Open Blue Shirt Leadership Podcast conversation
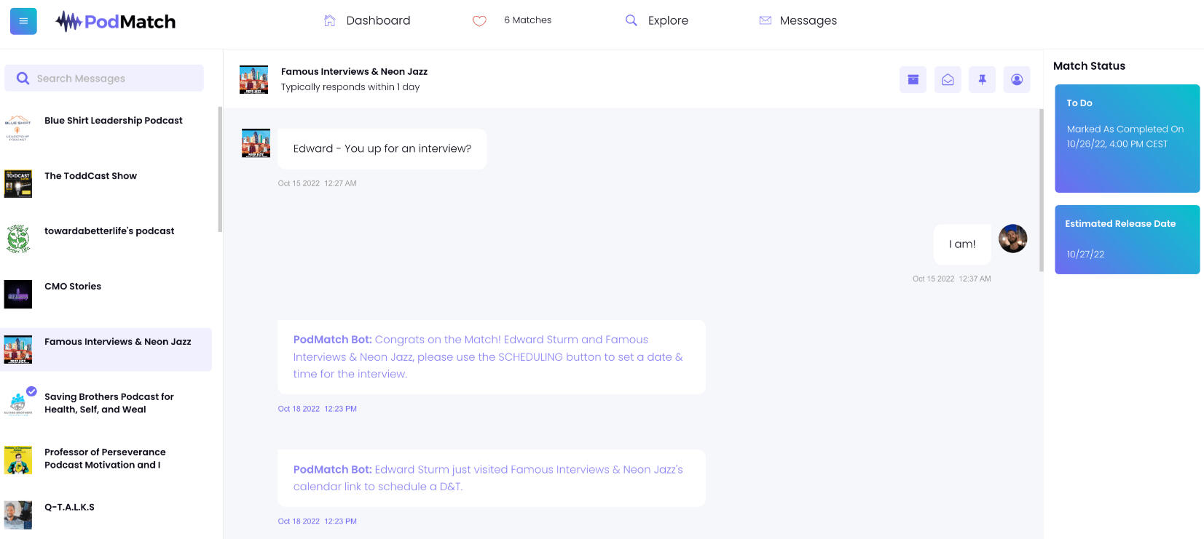This screenshot has width=1204, height=539. pyautogui.click(x=113, y=121)
